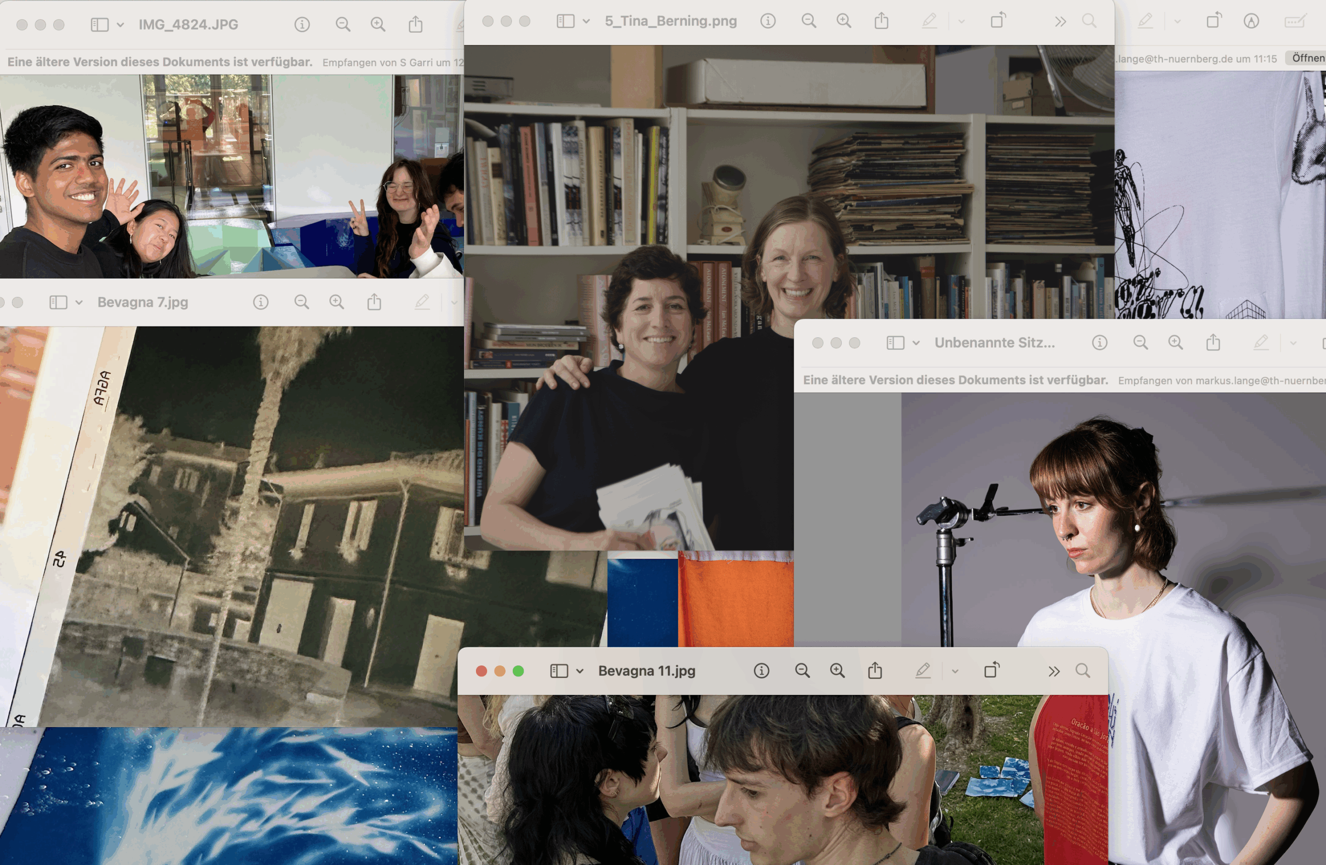
Task: Zoom out in Bevagna 7.jpg window
Action: [x=301, y=302]
